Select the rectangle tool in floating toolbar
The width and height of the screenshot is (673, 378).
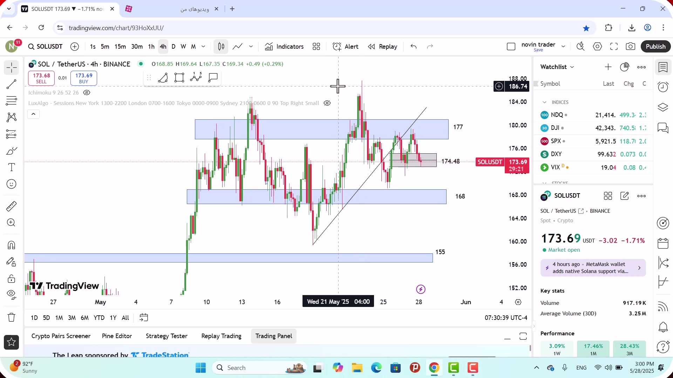pos(179,77)
